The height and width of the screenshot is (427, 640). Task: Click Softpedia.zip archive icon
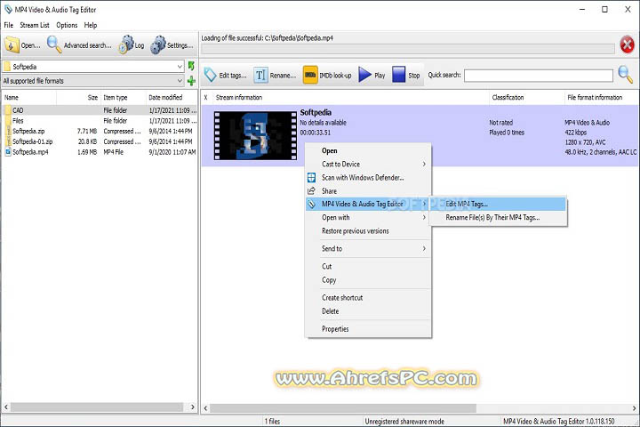(7, 131)
